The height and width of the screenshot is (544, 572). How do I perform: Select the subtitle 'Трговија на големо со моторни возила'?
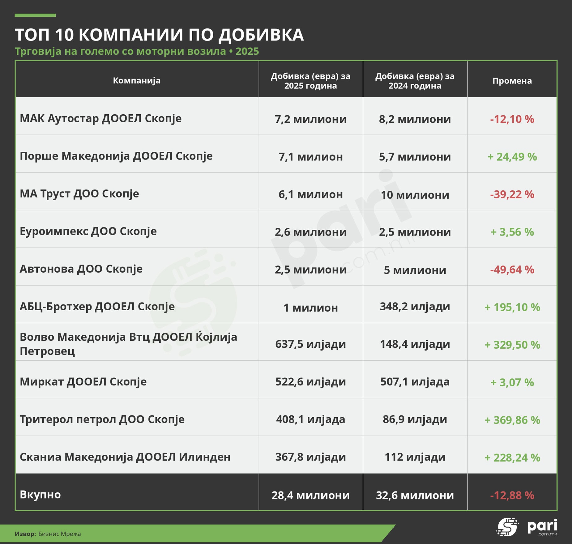120,51
